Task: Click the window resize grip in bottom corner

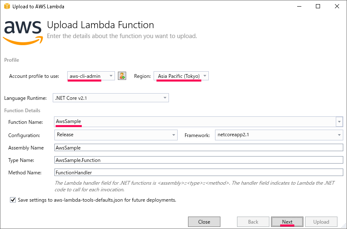Action: click(344, 226)
